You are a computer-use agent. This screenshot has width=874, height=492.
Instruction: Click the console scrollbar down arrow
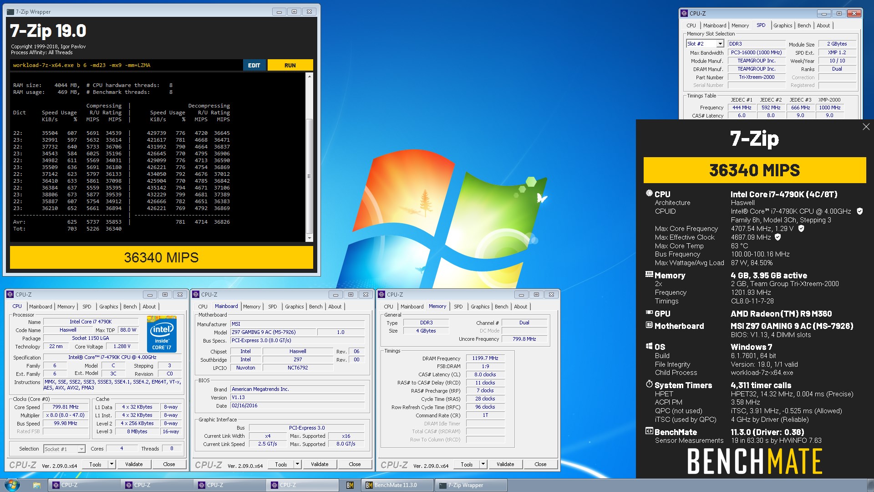tap(310, 238)
